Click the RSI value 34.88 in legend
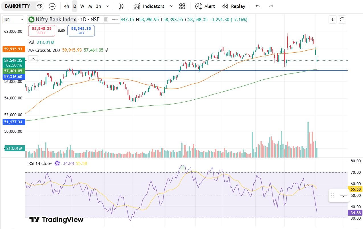The image size is (363, 229). coord(68,163)
